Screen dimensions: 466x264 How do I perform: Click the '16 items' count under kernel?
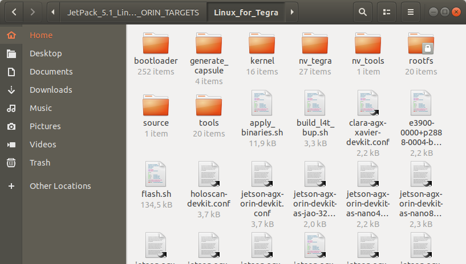[262, 72]
